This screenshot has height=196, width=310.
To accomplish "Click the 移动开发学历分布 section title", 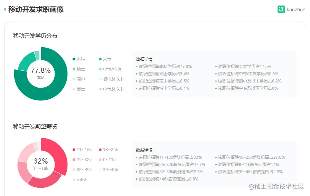I will (x=35, y=36).
